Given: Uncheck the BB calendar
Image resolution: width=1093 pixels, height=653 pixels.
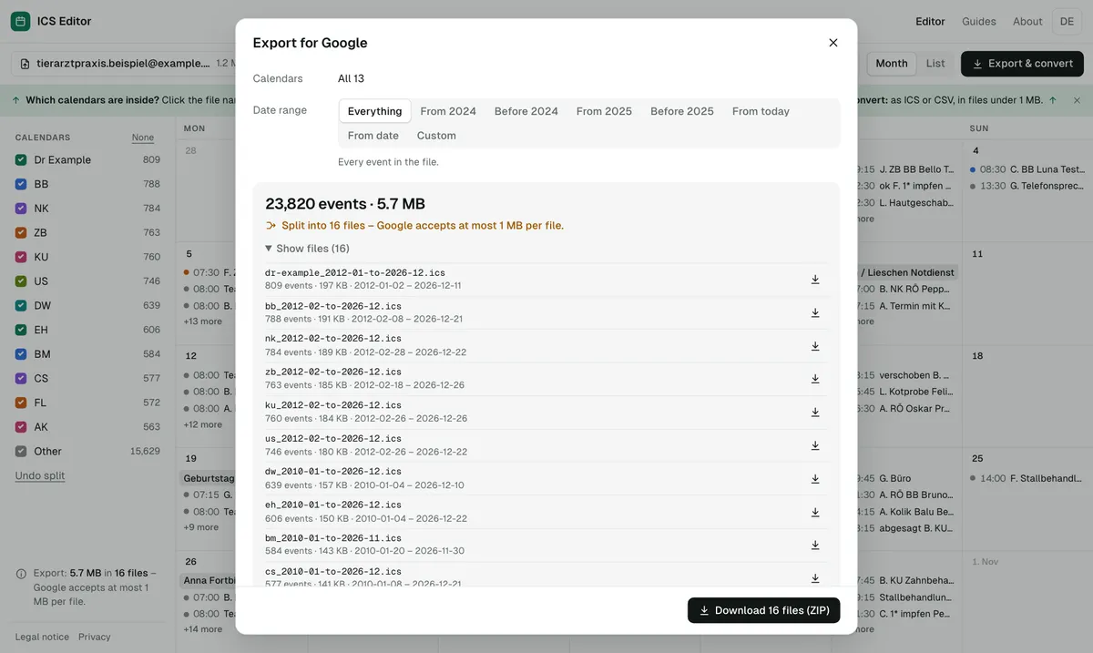Looking at the screenshot, I should point(21,184).
